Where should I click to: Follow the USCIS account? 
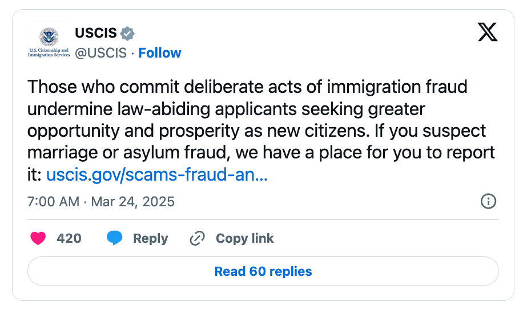[x=159, y=53]
